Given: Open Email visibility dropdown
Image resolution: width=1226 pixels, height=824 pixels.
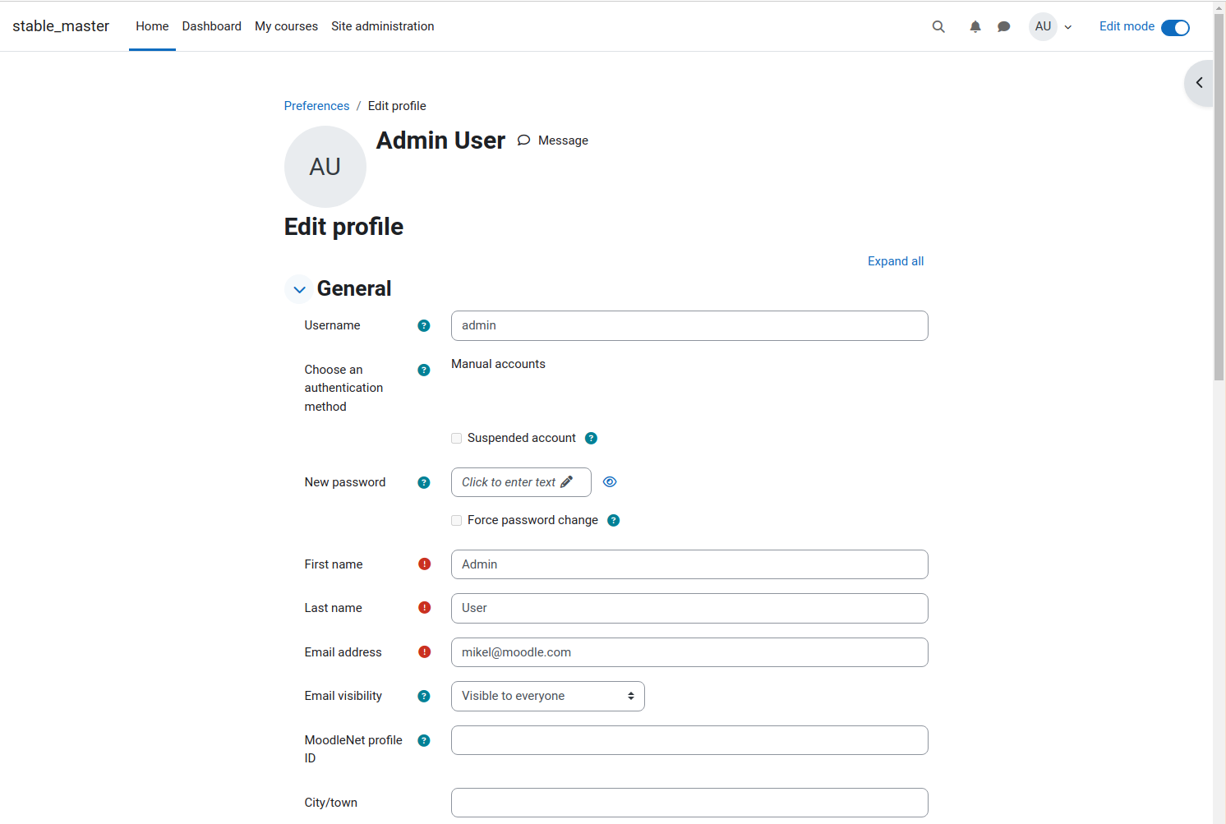Looking at the screenshot, I should pos(548,696).
